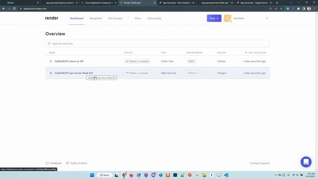Viewport: 318px width, 179px height.
Task: Click the Web Service type cell
Action: [x=168, y=73]
